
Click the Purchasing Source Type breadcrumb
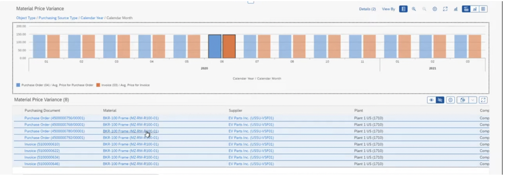[58, 18]
